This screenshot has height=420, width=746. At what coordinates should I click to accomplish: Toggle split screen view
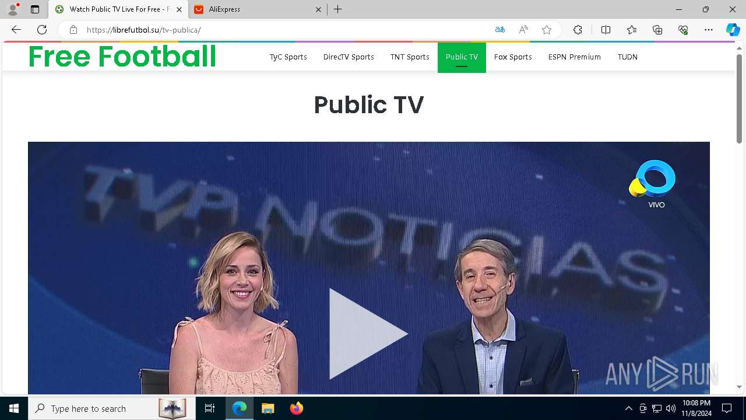[x=606, y=30]
